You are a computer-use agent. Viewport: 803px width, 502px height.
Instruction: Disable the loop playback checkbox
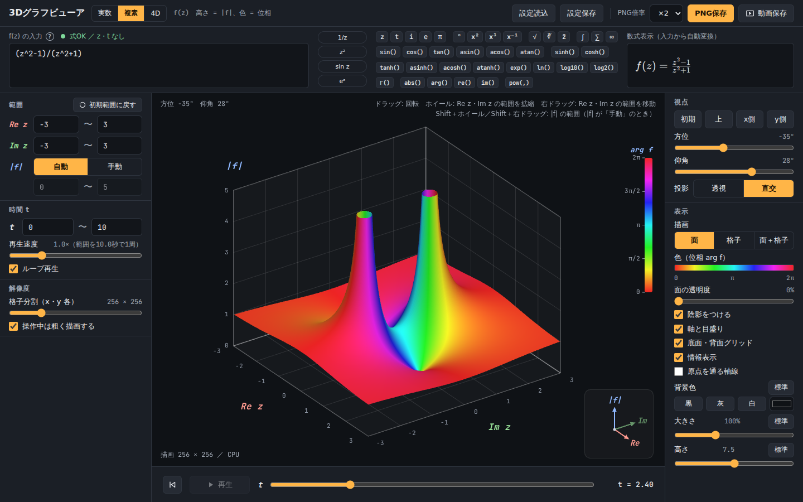13,269
